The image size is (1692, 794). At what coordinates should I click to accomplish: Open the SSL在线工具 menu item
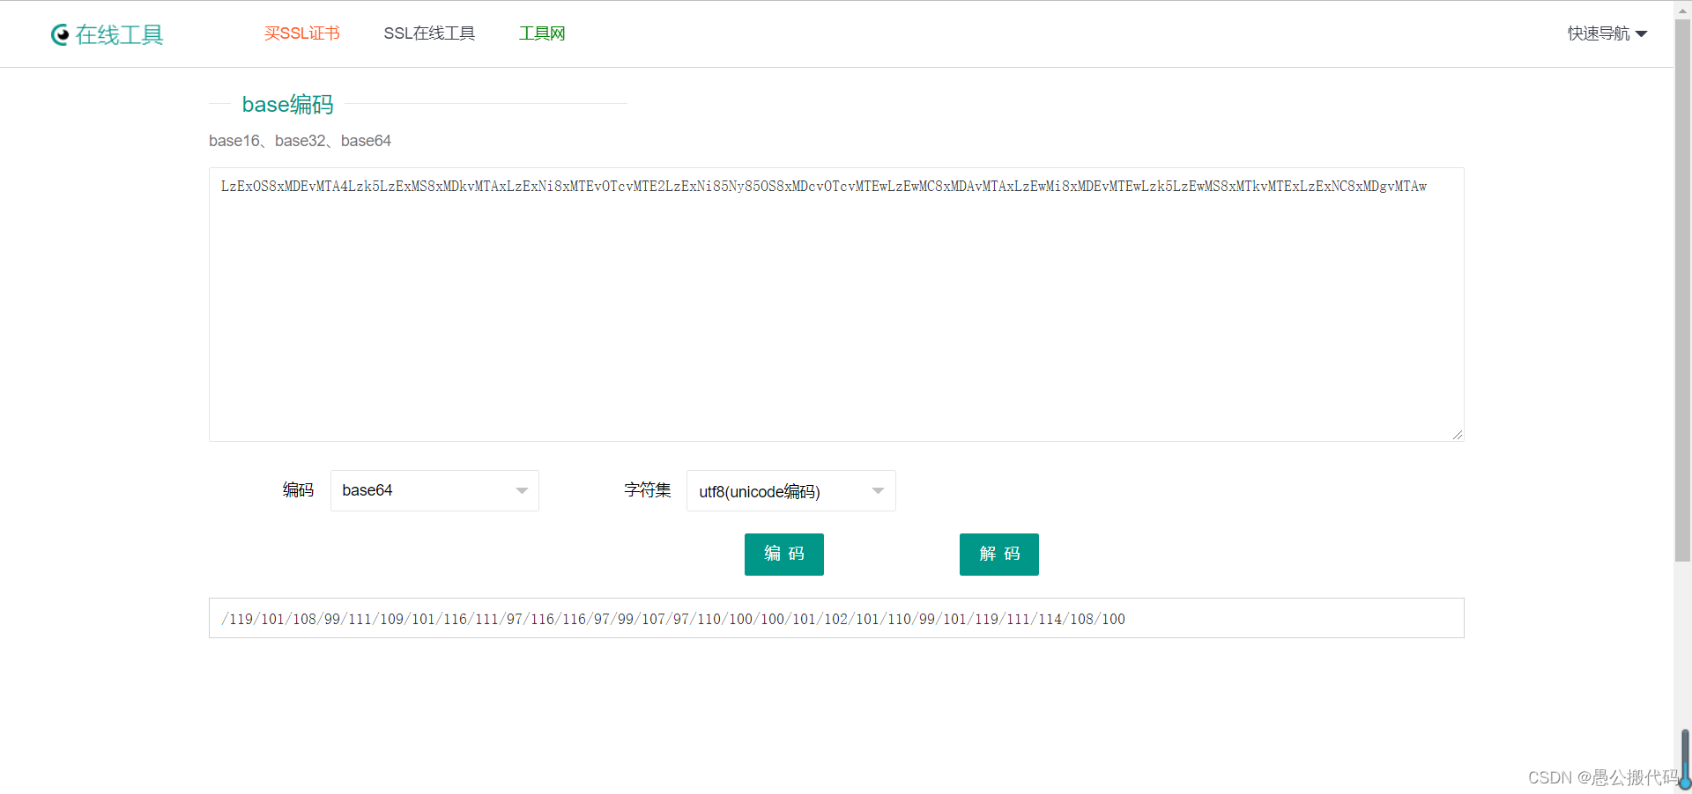pyautogui.click(x=429, y=33)
